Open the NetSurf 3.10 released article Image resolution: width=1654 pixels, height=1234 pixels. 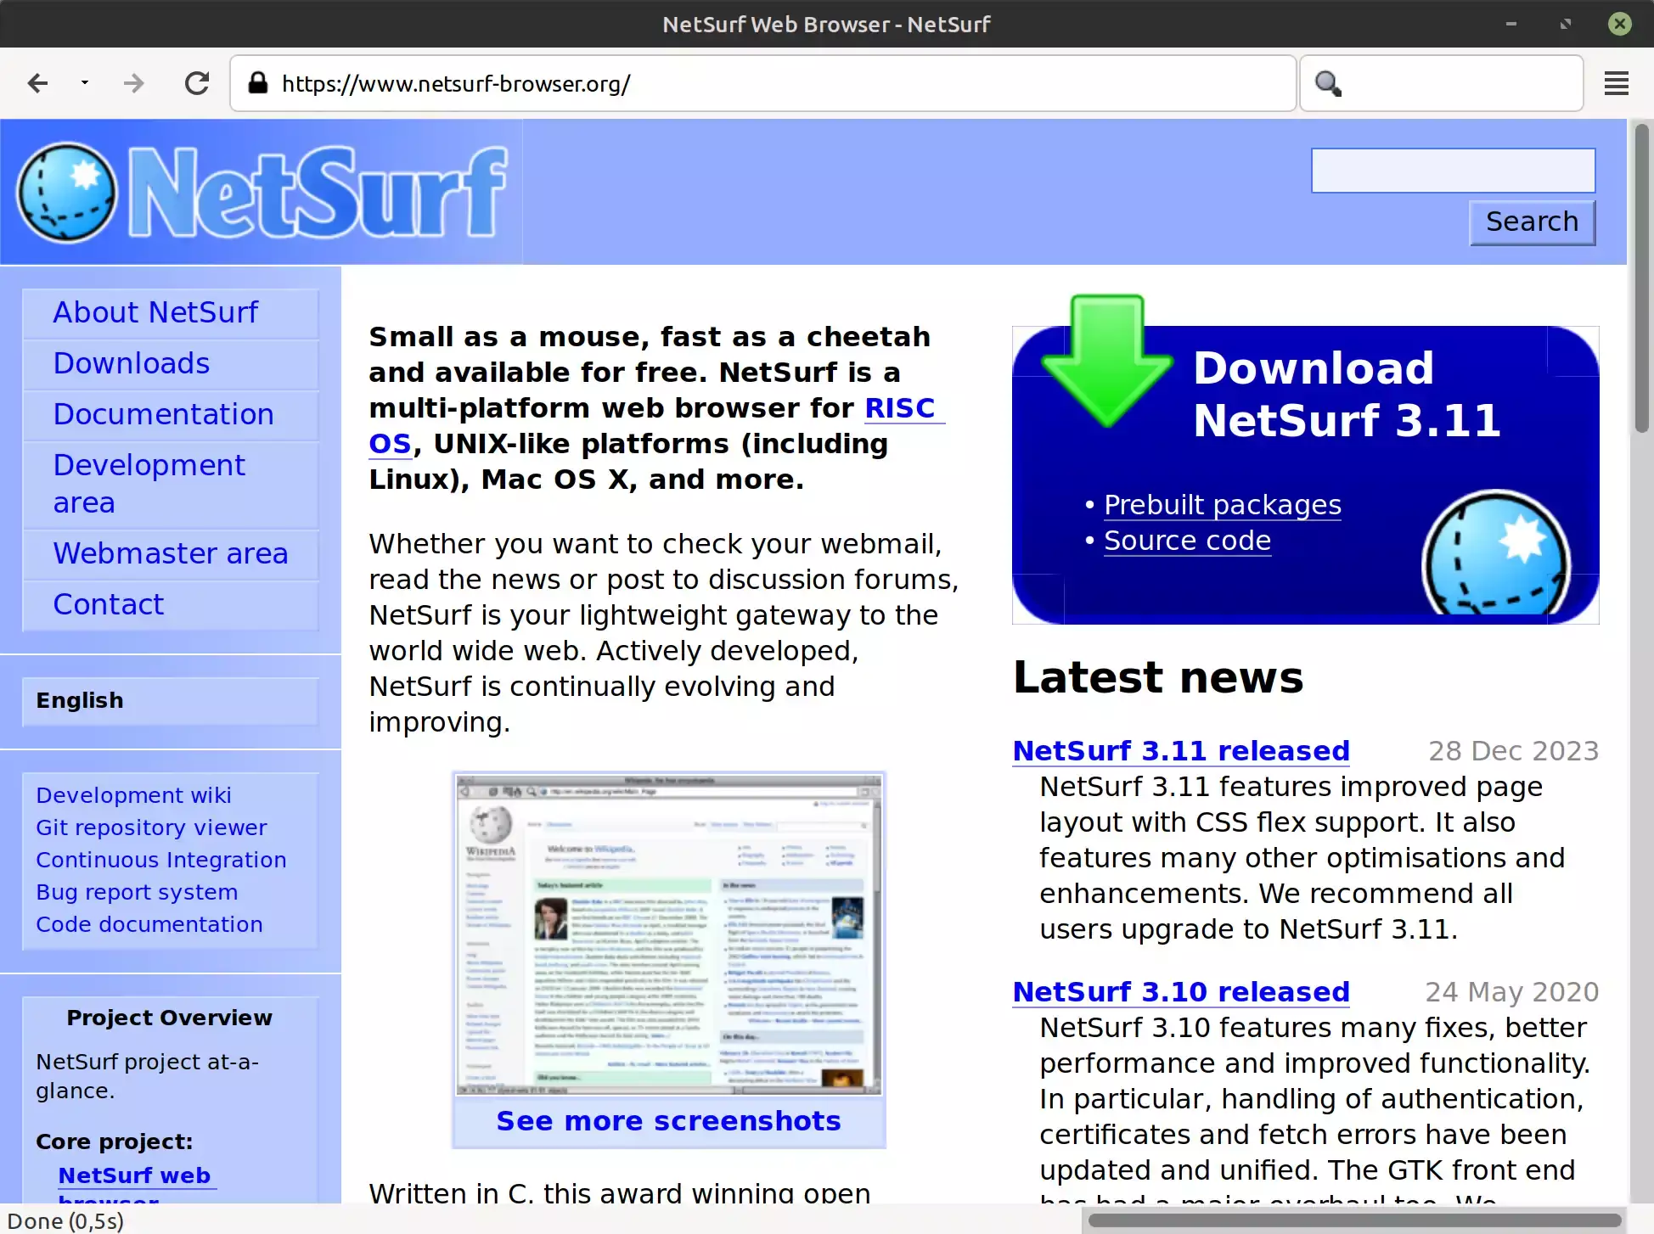tap(1181, 992)
